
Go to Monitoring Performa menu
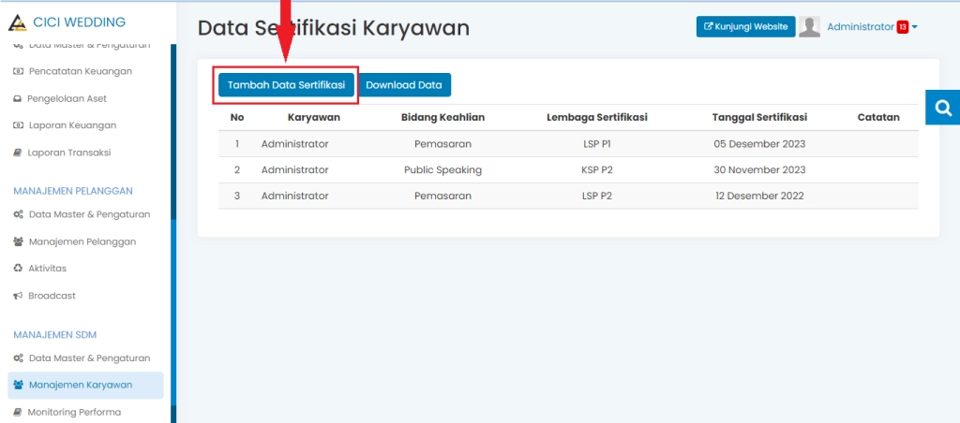(x=74, y=412)
